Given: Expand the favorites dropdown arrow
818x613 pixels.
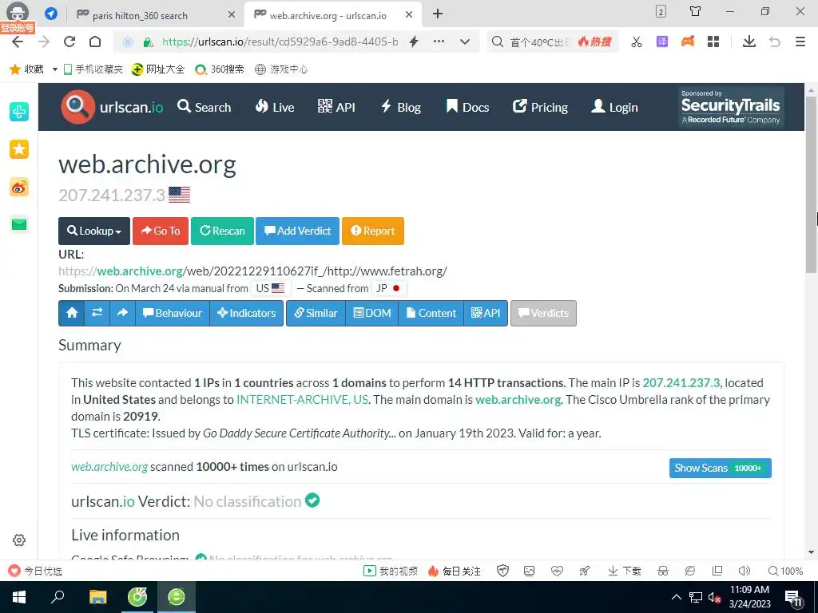Looking at the screenshot, I should [x=55, y=69].
